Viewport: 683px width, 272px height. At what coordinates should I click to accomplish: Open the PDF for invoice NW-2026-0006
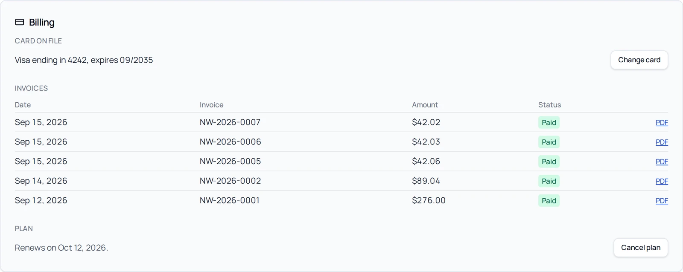[662, 142]
